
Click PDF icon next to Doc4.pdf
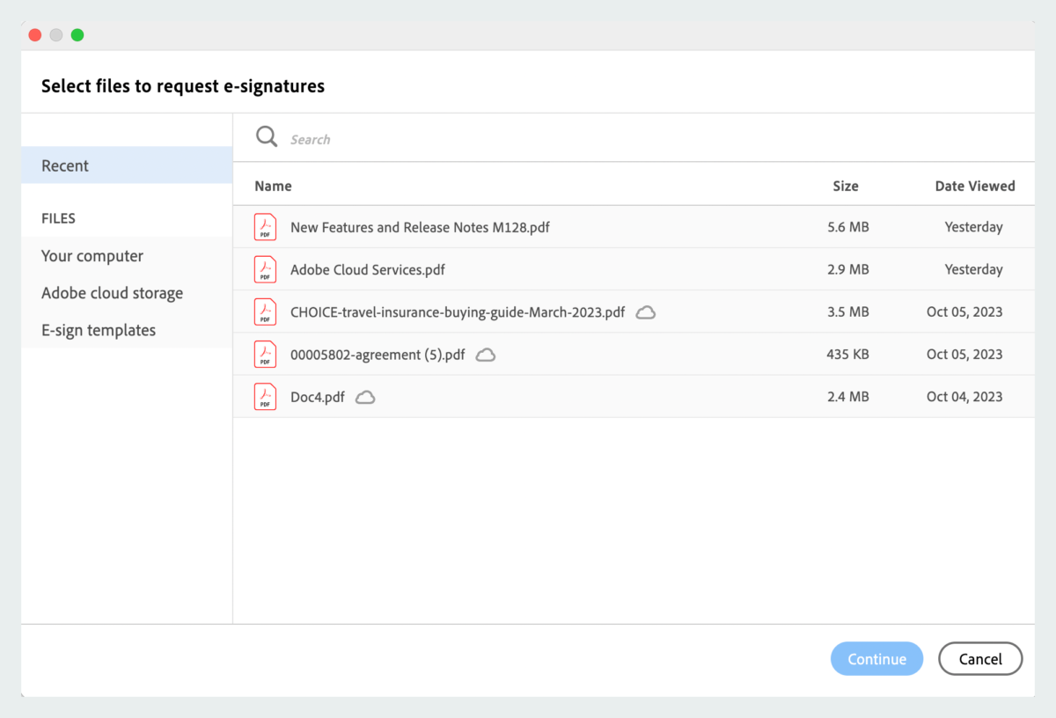(265, 397)
